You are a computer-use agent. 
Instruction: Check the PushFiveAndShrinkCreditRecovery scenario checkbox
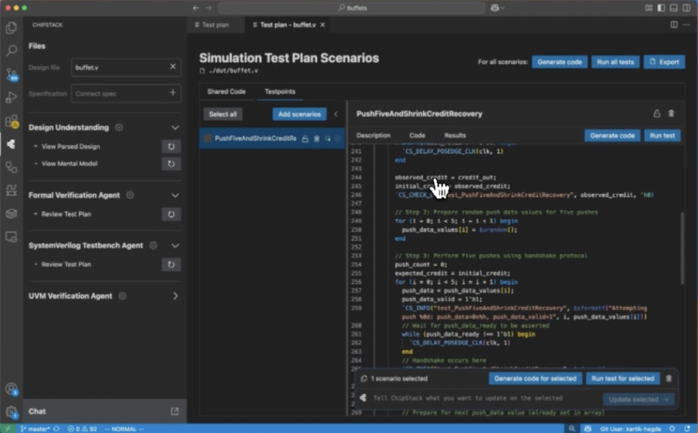[209, 138]
